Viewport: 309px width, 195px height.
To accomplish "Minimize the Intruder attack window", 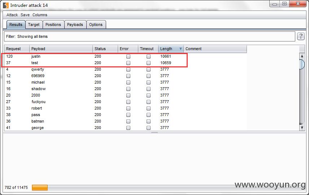I will [275, 4].
